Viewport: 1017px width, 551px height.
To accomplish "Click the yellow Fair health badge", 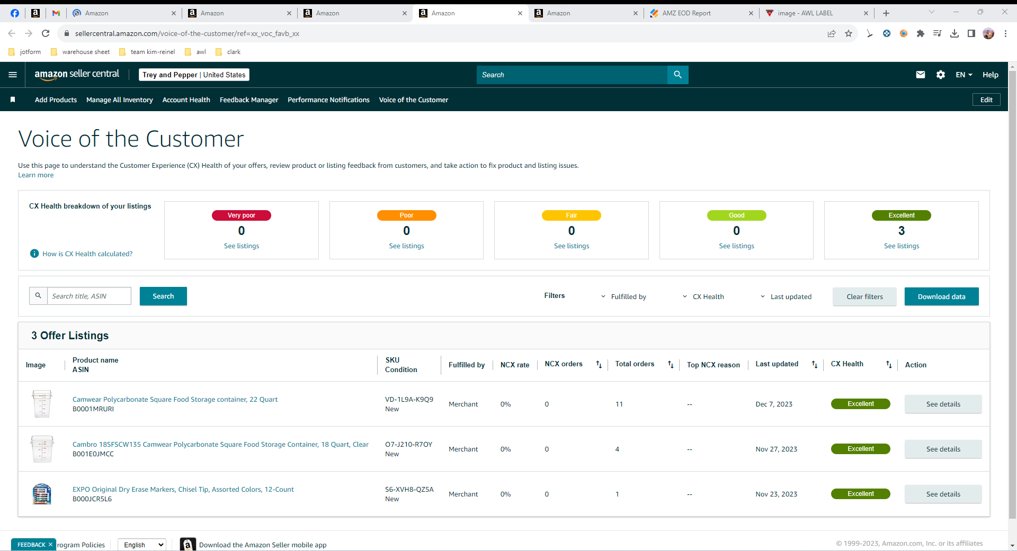I will click(572, 215).
